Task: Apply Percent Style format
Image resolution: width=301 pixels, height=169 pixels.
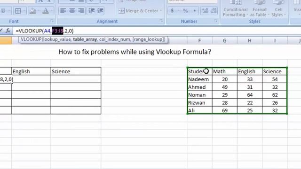Action: (185, 11)
